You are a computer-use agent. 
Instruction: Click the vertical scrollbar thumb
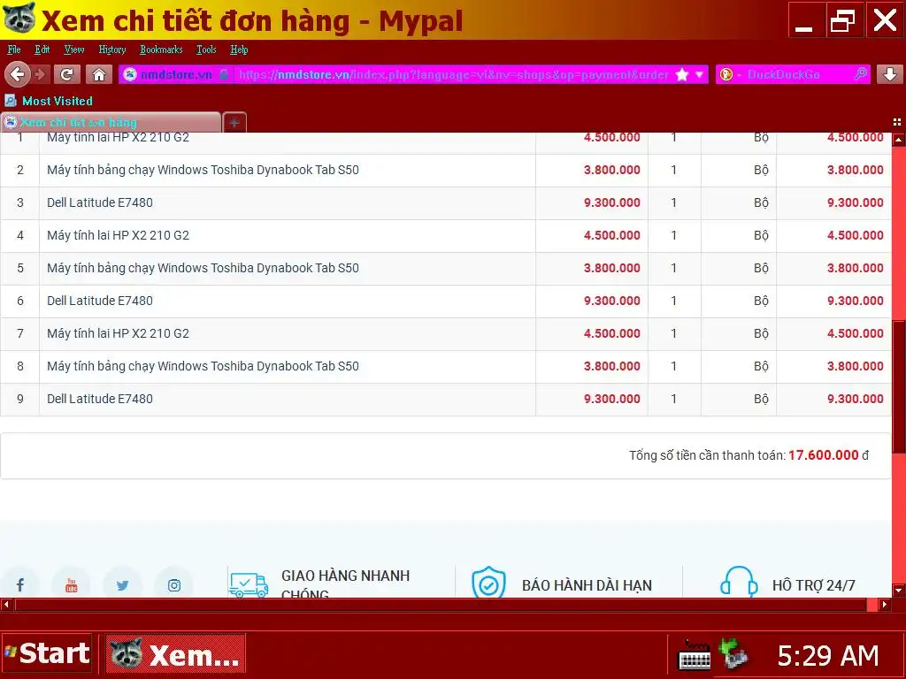tap(899, 387)
